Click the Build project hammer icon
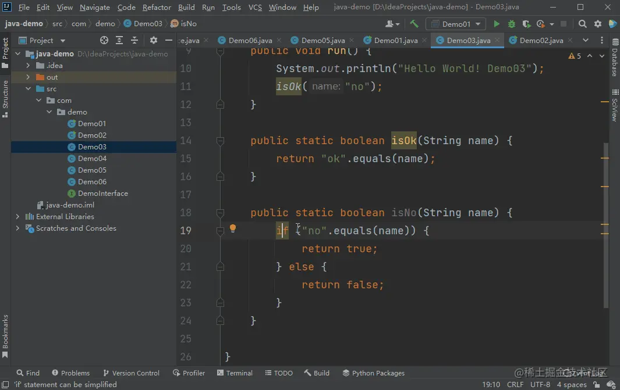 coord(414,24)
